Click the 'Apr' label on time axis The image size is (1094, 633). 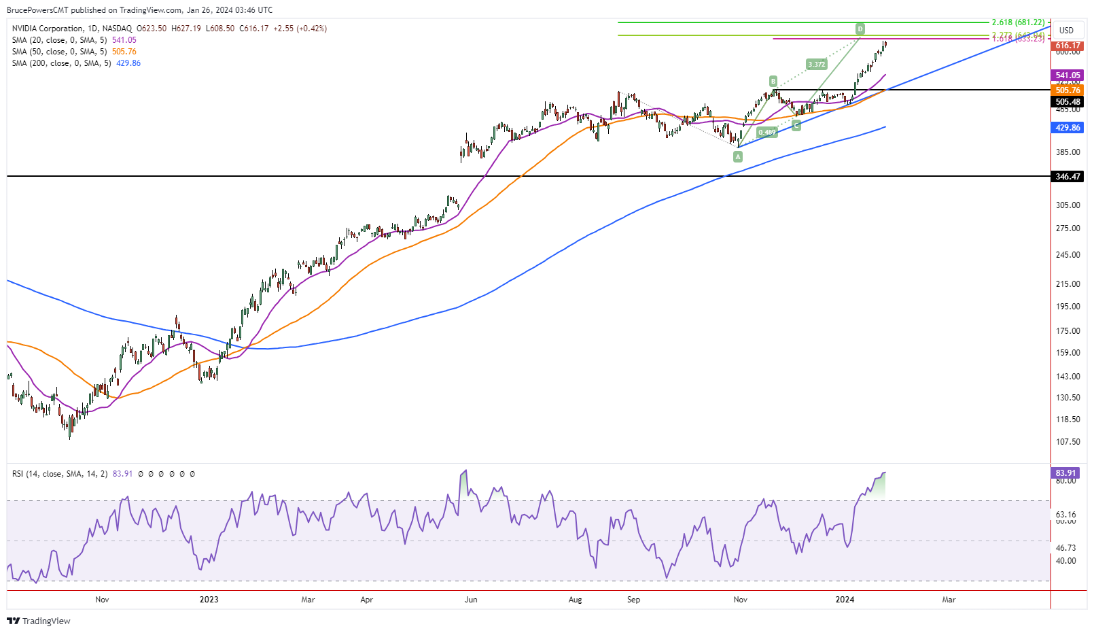click(x=367, y=600)
